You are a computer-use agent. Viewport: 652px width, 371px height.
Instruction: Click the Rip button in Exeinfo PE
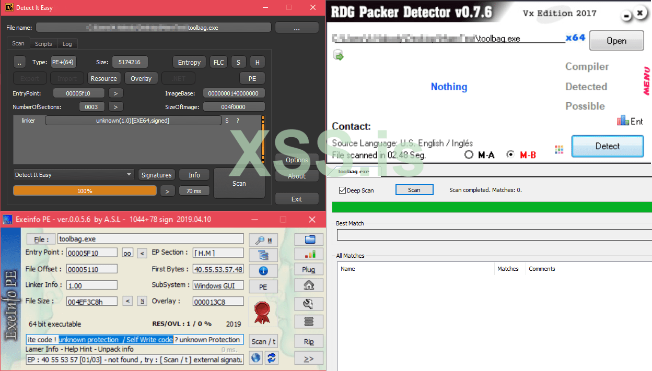(x=309, y=342)
